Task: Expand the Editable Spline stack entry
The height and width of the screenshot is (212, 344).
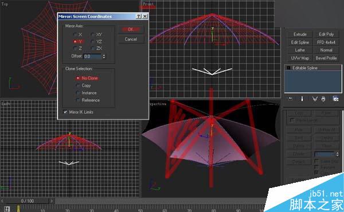Action: 288,68
